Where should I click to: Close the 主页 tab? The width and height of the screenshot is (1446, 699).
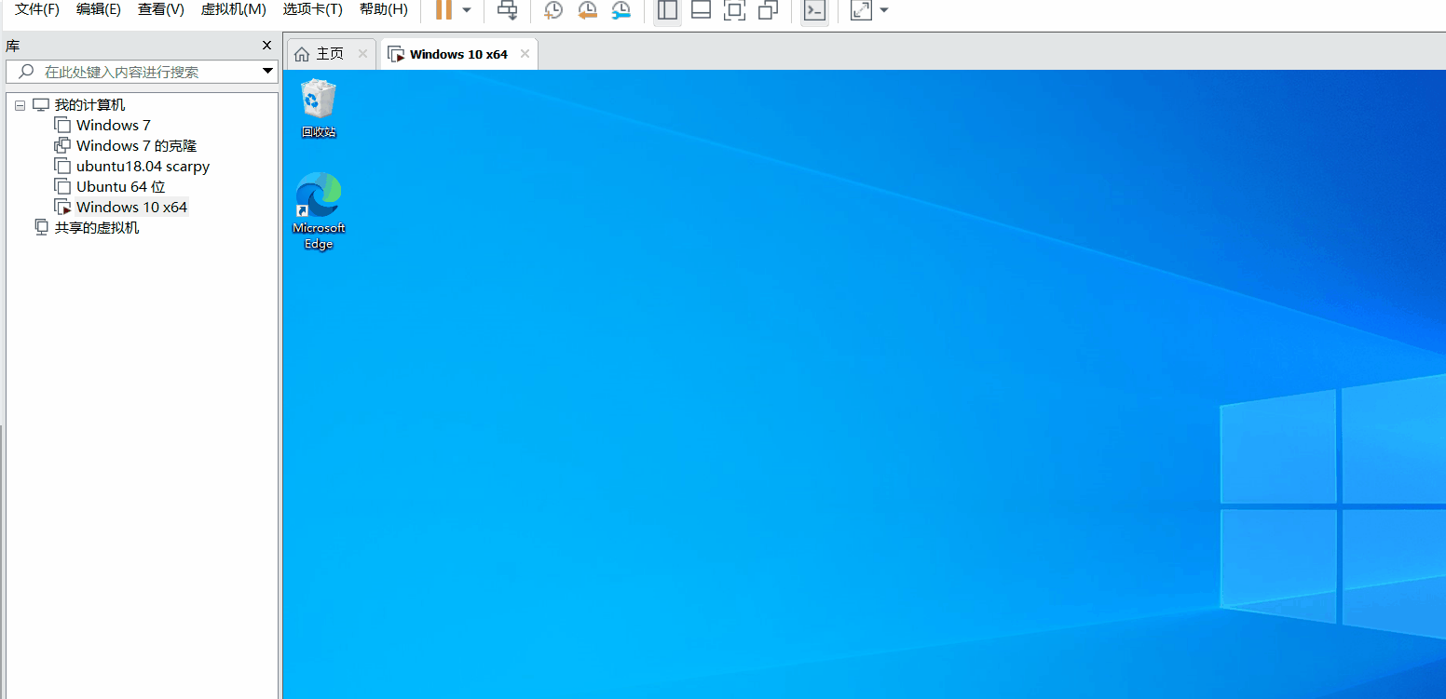pyautogui.click(x=363, y=54)
